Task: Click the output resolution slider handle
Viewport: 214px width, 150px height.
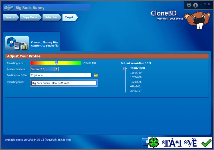Action: point(125,68)
